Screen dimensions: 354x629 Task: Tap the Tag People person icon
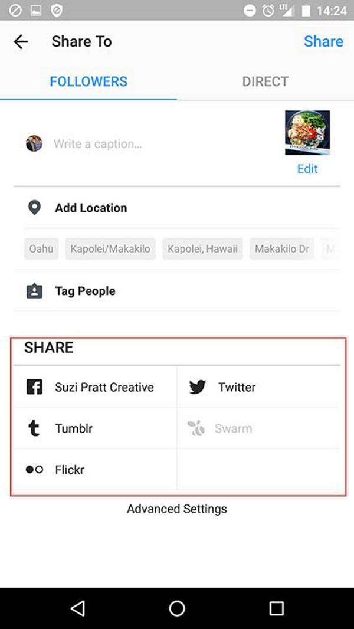[34, 291]
